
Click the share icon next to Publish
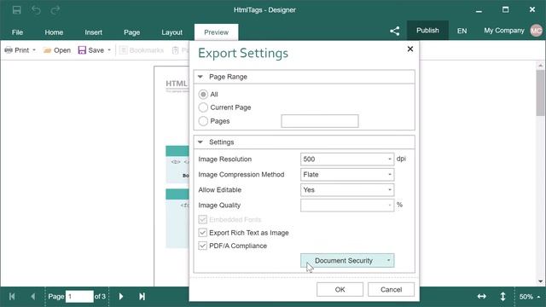(x=394, y=31)
